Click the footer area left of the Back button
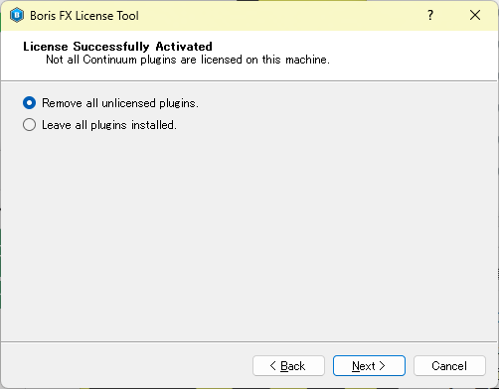 [x=126, y=365]
